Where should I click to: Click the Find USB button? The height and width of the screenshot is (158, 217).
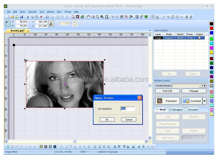167,91
